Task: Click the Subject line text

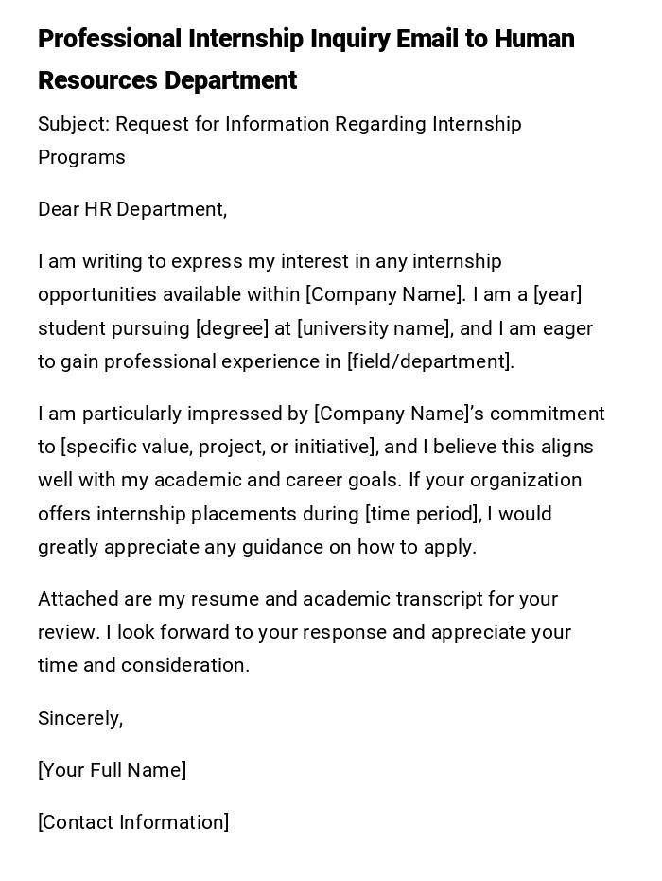Action: click(279, 125)
